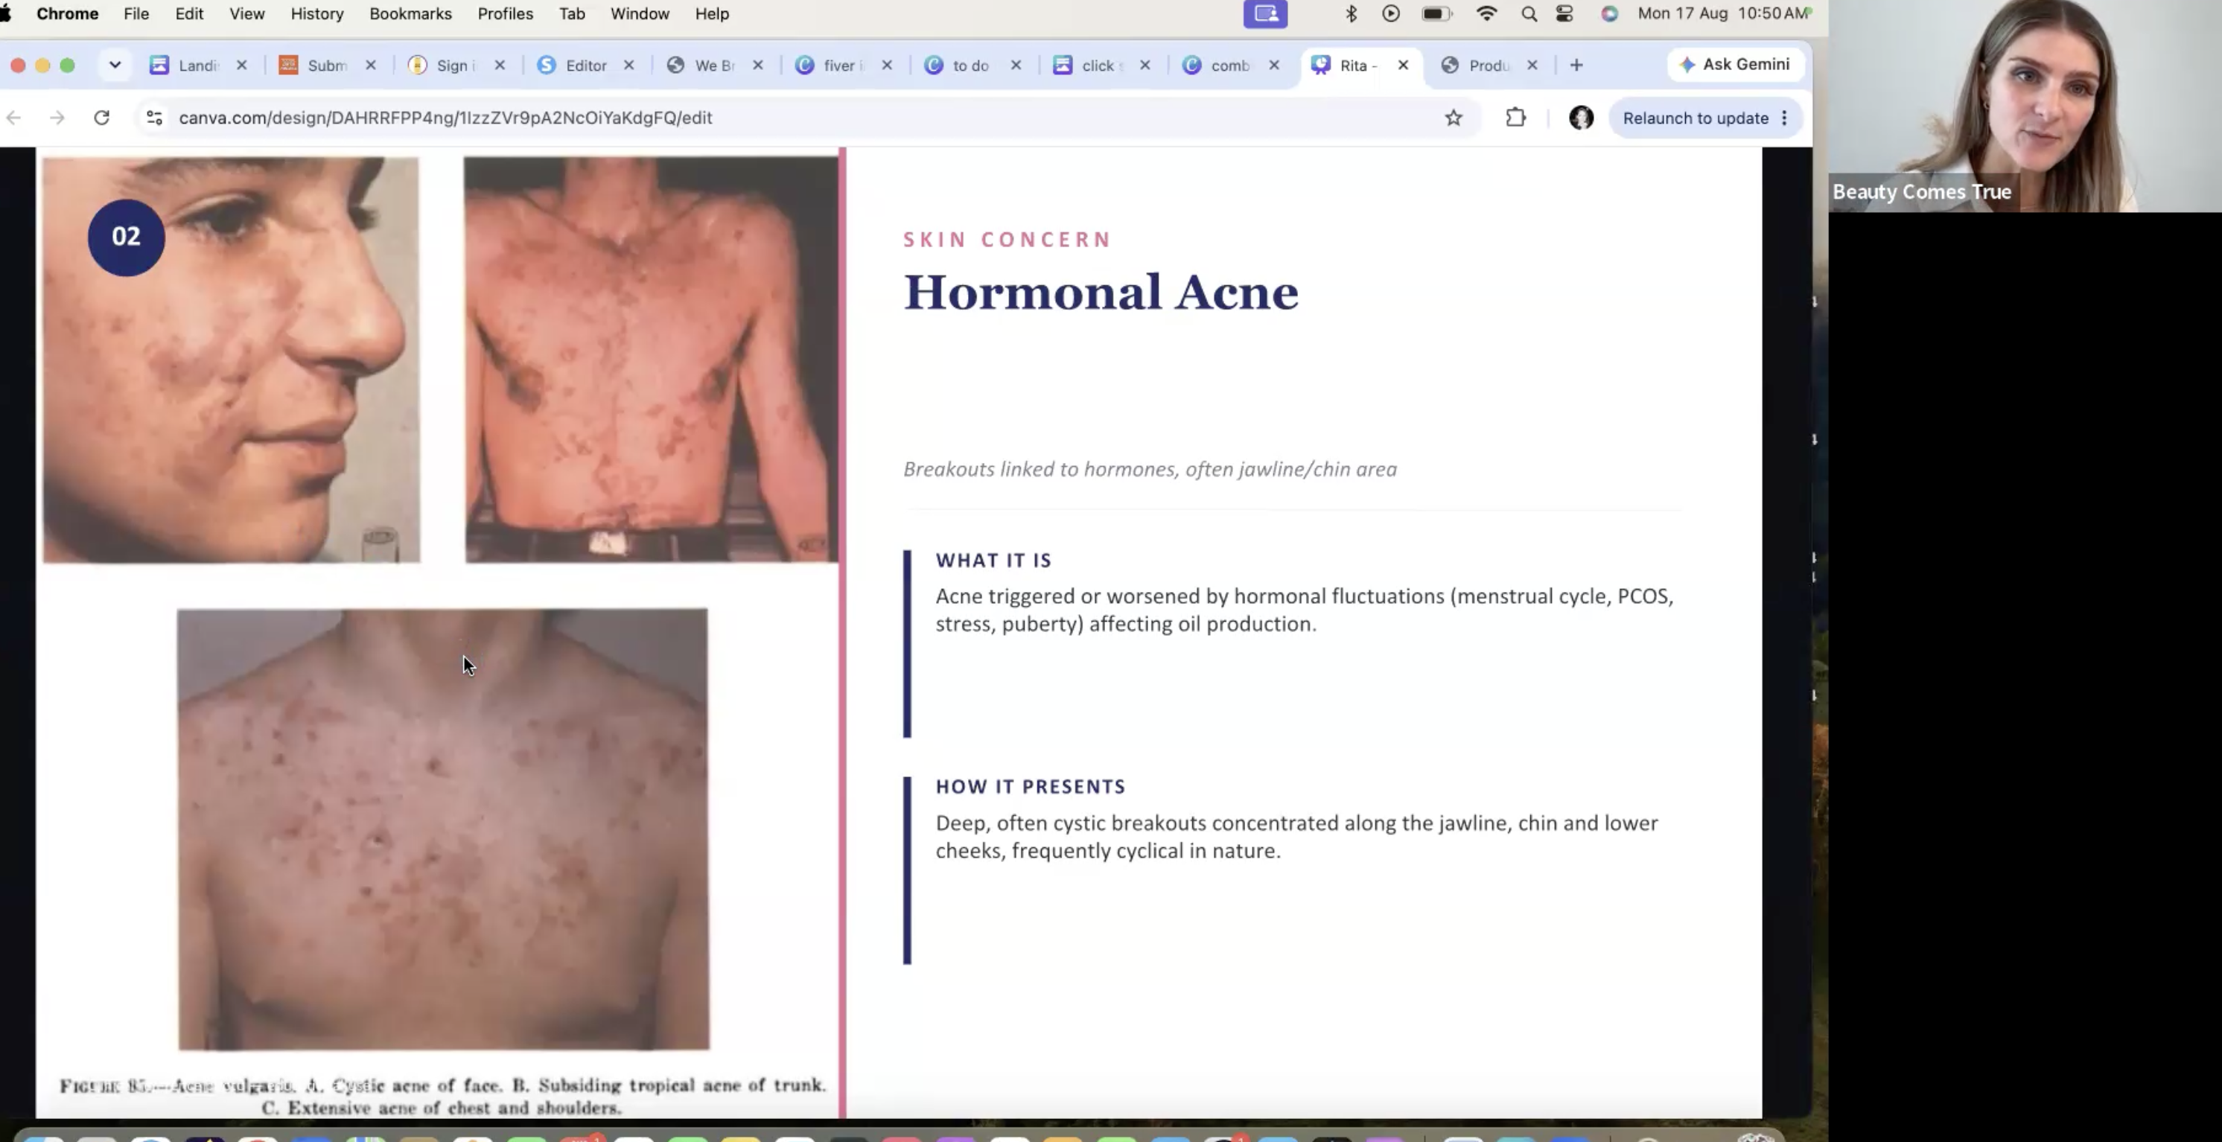This screenshot has height=1142, width=2222.
Task: Open the File menu
Action: tap(136, 14)
